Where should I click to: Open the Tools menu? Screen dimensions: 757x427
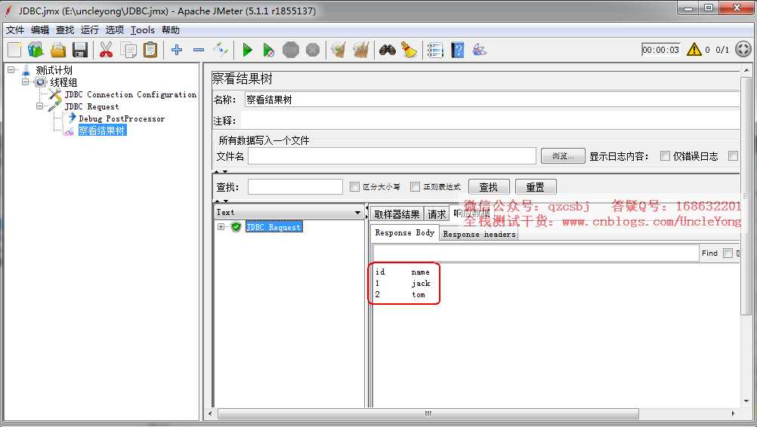143,30
